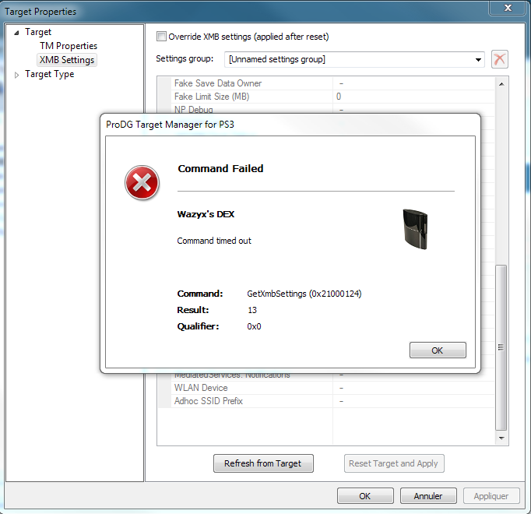Click the settings list scrollbar thumb
531x514 pixels.
tap(501, 347)
